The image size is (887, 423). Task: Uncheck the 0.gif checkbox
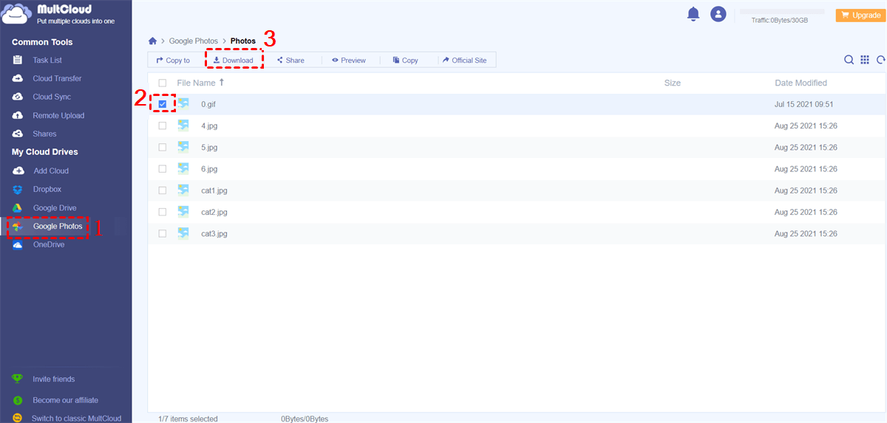[x=163, y=104]
